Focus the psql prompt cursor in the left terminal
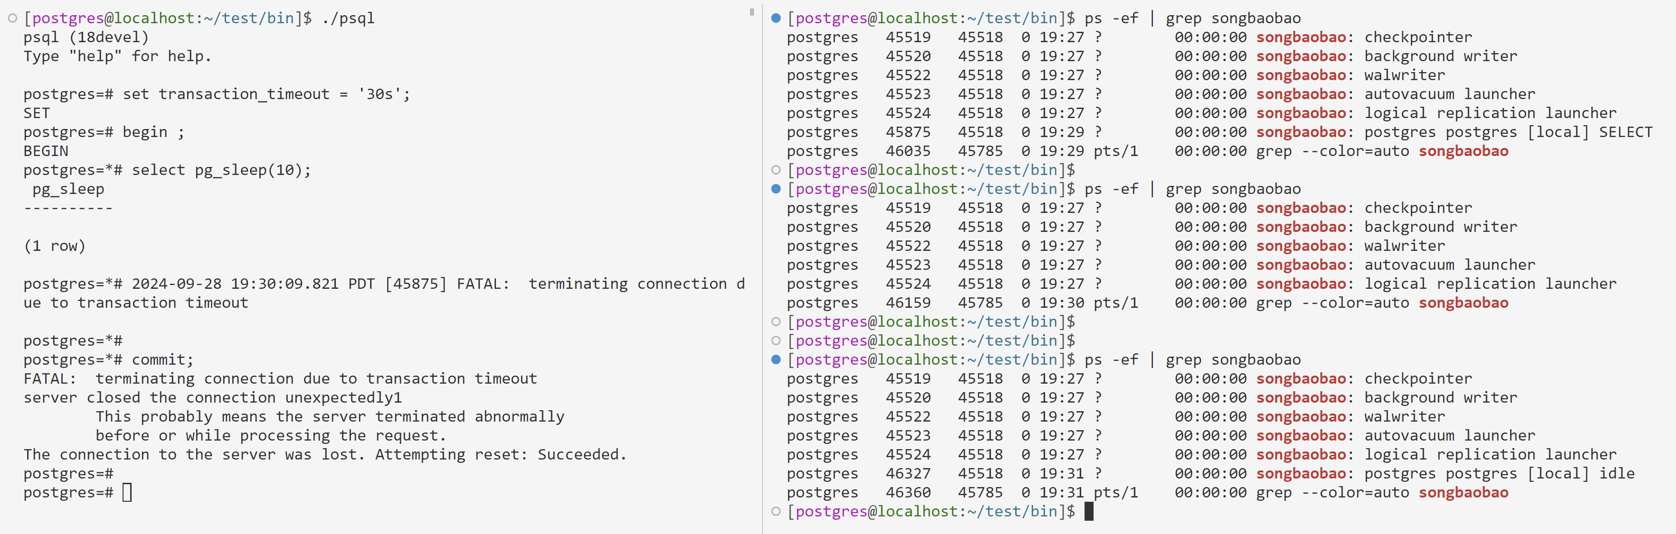 [127, 492]
